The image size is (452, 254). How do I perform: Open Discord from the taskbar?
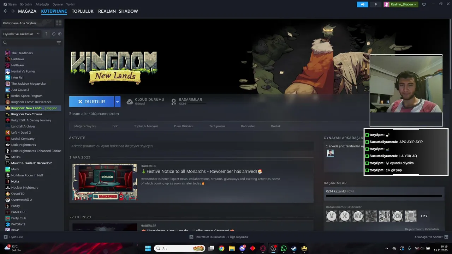[242, 248]
